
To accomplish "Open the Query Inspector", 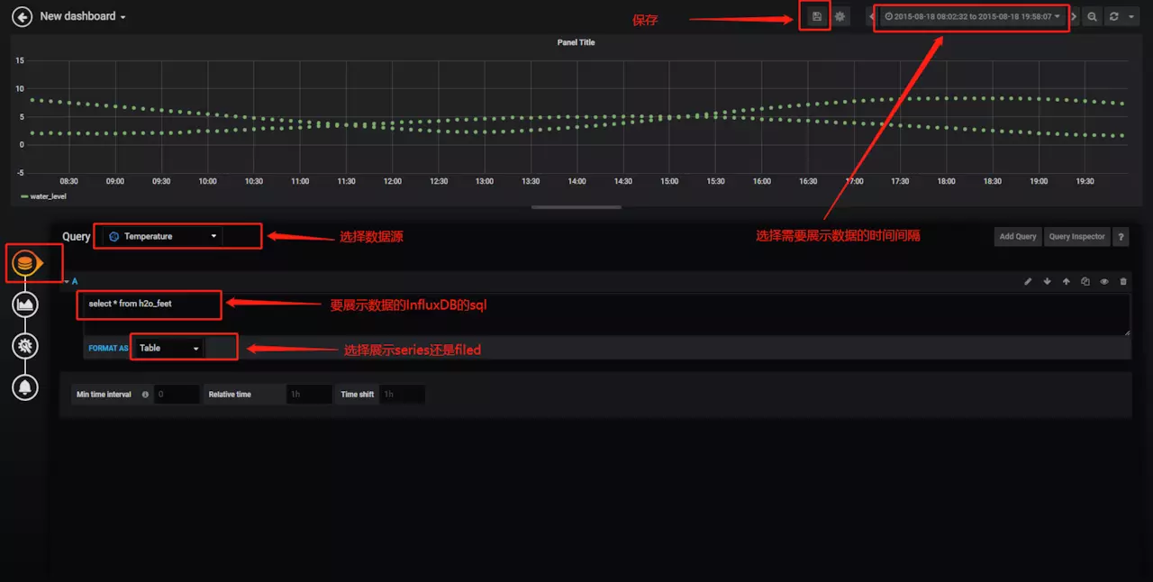I will coord(1076,236).
